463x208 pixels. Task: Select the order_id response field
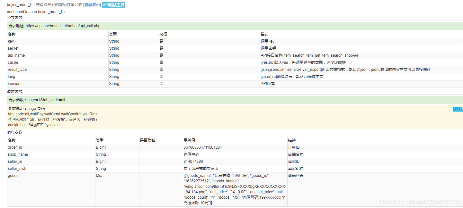51,147
